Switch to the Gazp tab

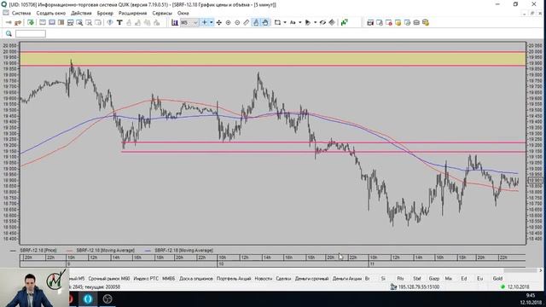pyautogui.click(x=434, y=279)
